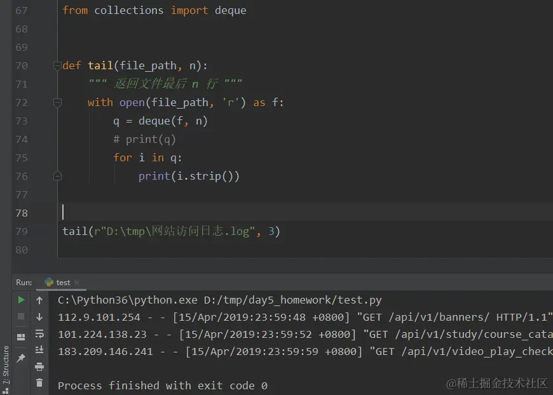The image size is (553, 395).
Task: Click line number 67 in gutter
Action: (x=22, y=11)
